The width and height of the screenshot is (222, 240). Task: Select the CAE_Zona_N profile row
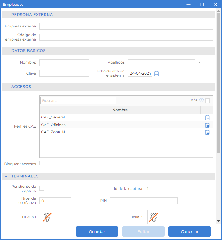tap(126, 132)
